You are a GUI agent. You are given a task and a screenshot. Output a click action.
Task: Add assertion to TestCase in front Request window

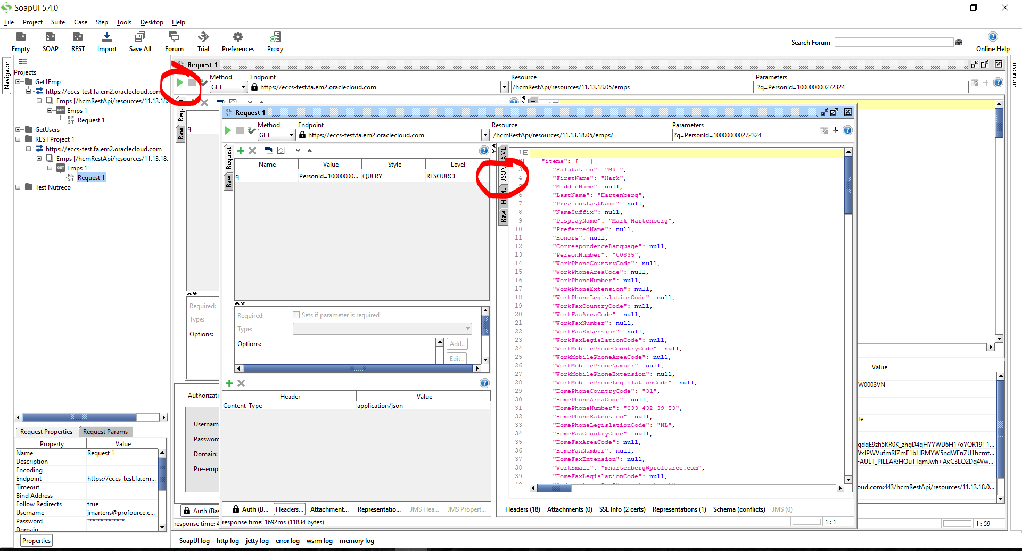tap(251, 130)
